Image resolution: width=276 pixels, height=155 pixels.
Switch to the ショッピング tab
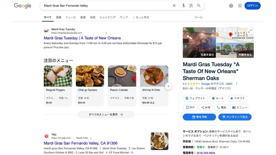tap(108, 17)
